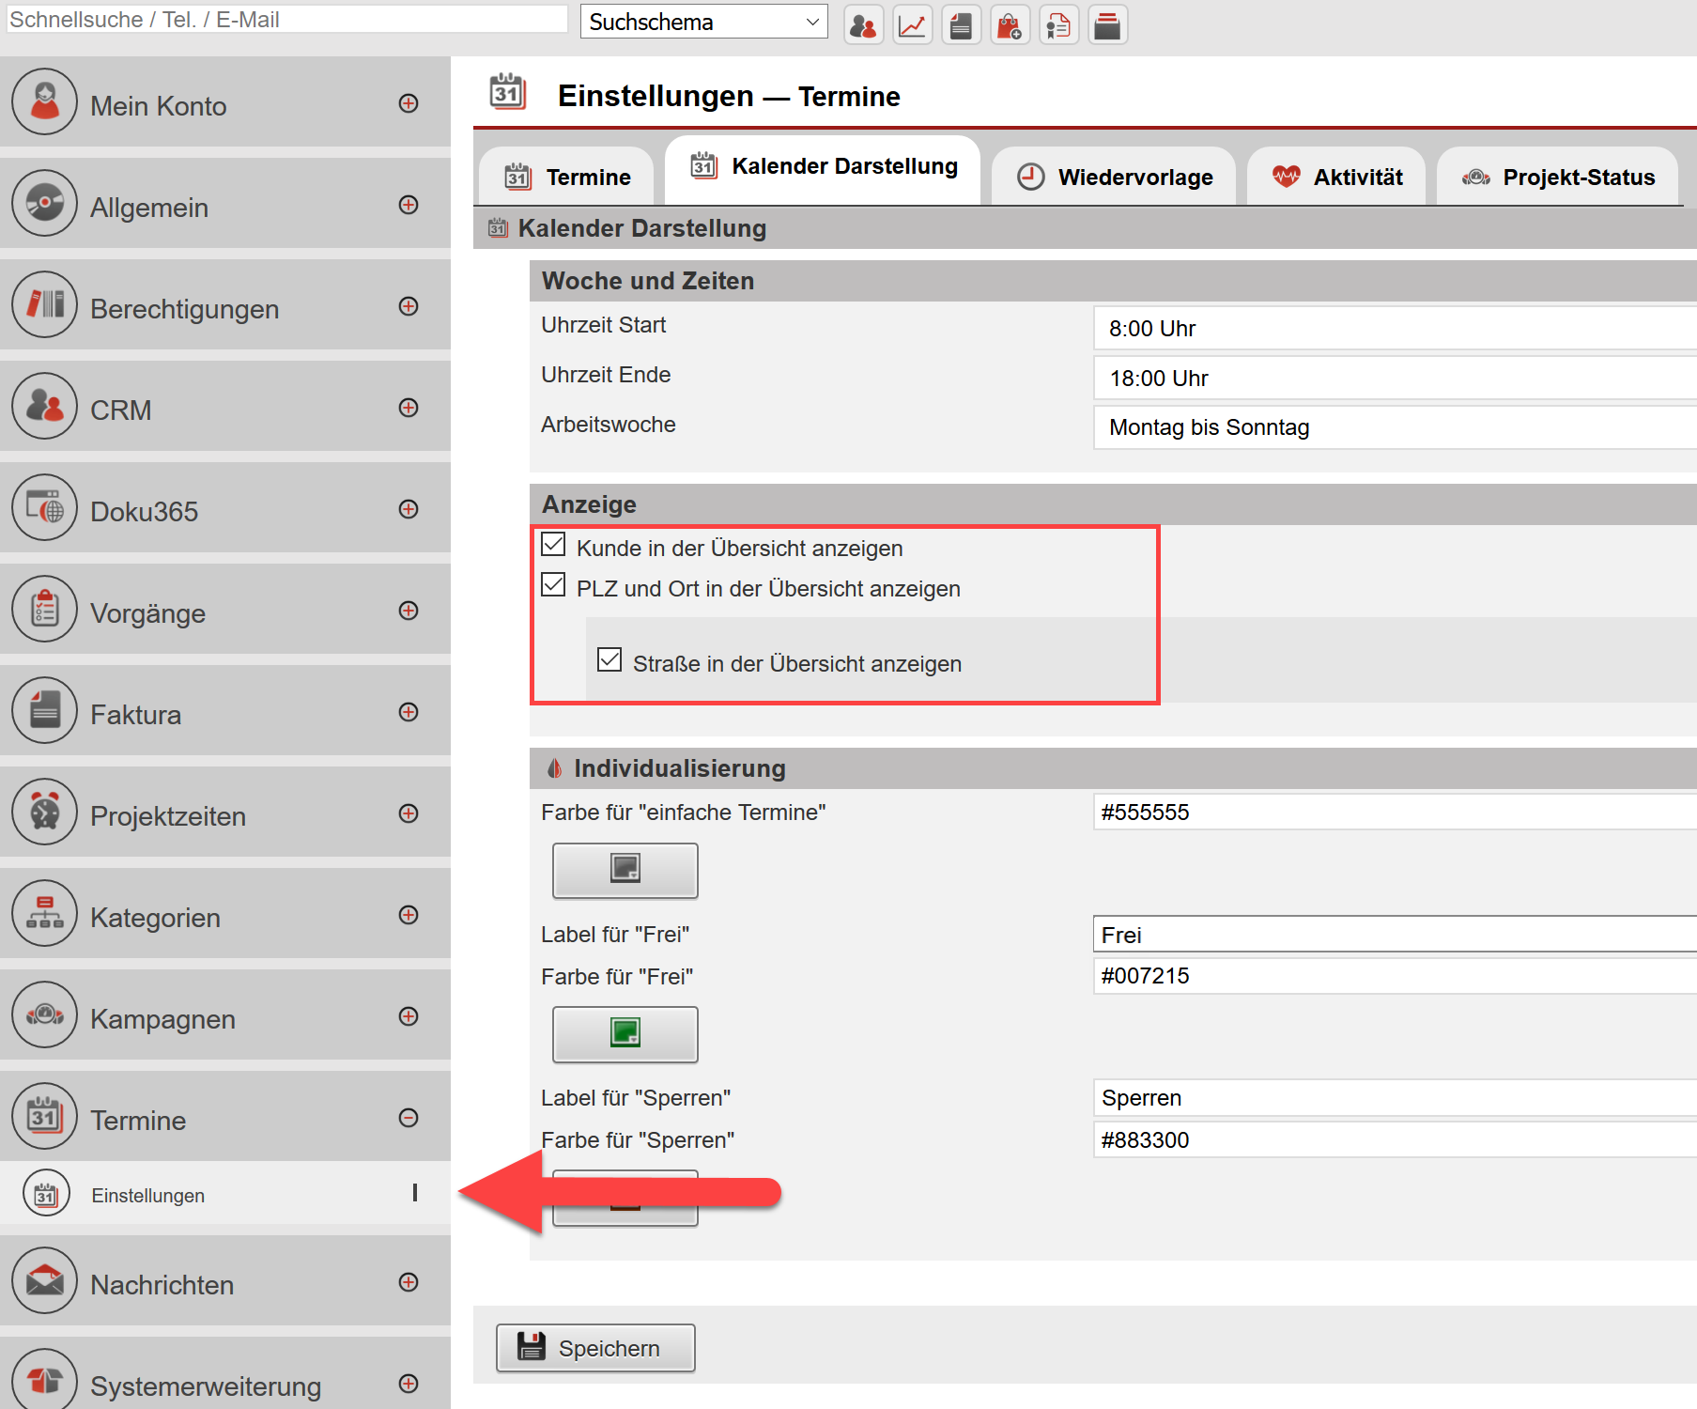
Task: Edit the #555555 color hex field
Action: point(1395,812)
